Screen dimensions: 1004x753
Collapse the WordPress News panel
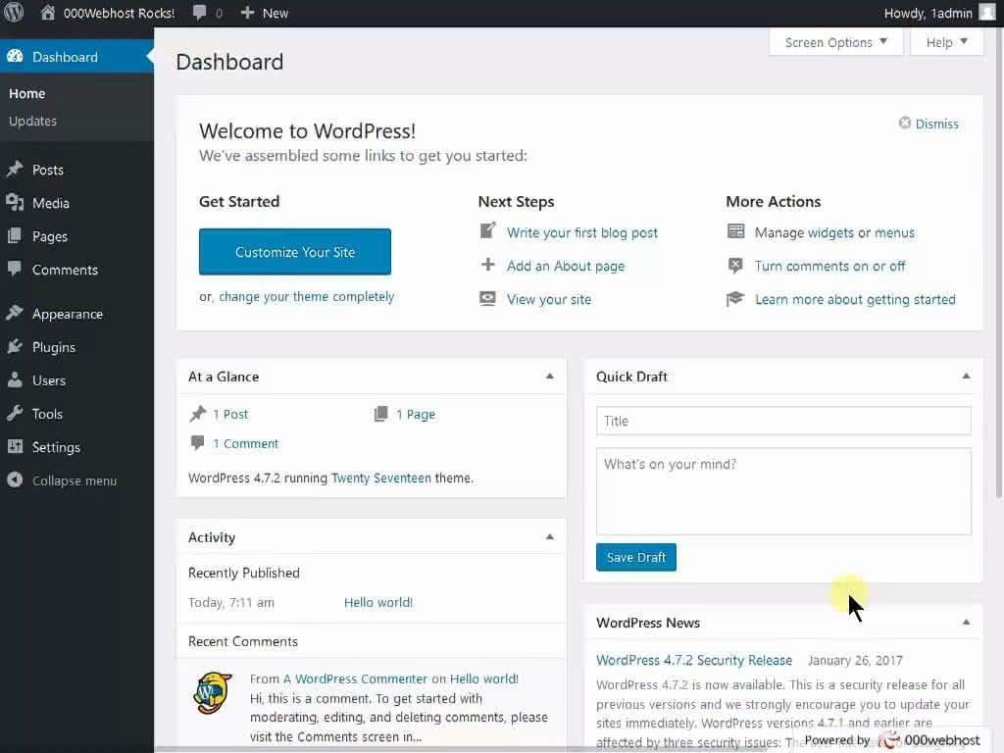[966, 623]
